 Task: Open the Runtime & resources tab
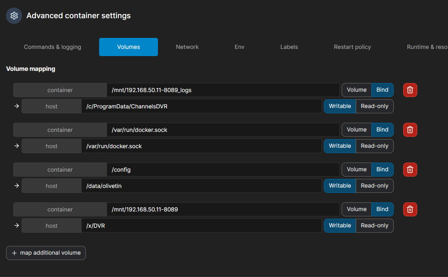(427, 47)
